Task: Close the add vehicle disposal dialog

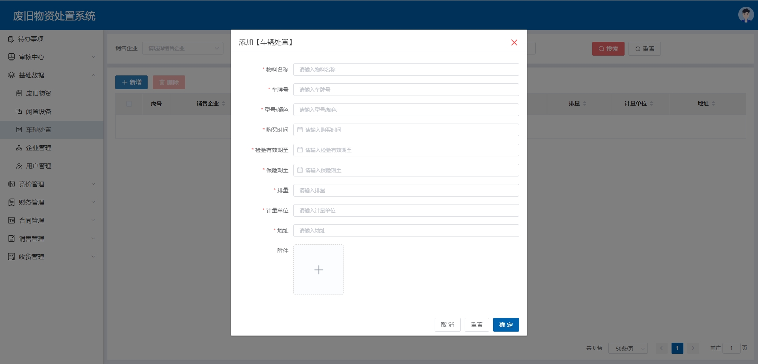Action: tap(514, 43)
